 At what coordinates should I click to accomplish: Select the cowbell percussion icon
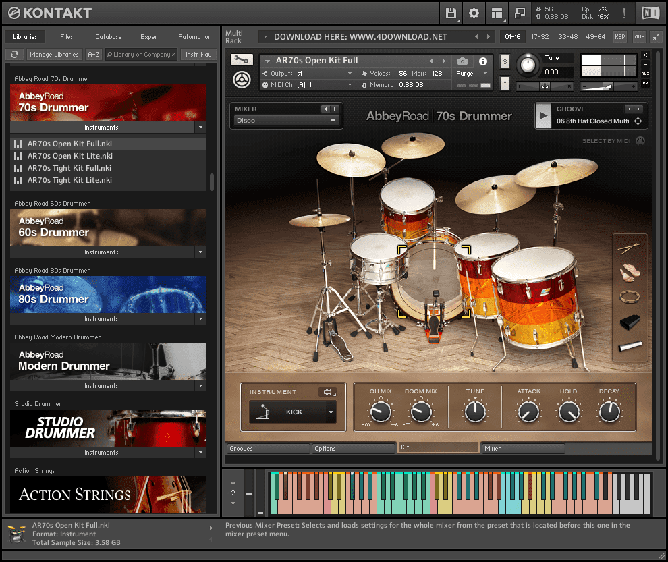click(630, 322)
